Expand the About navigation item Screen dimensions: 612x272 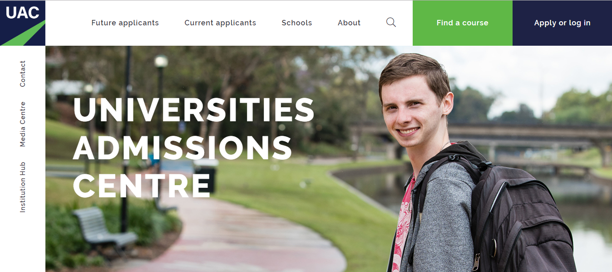coord(349,23)
